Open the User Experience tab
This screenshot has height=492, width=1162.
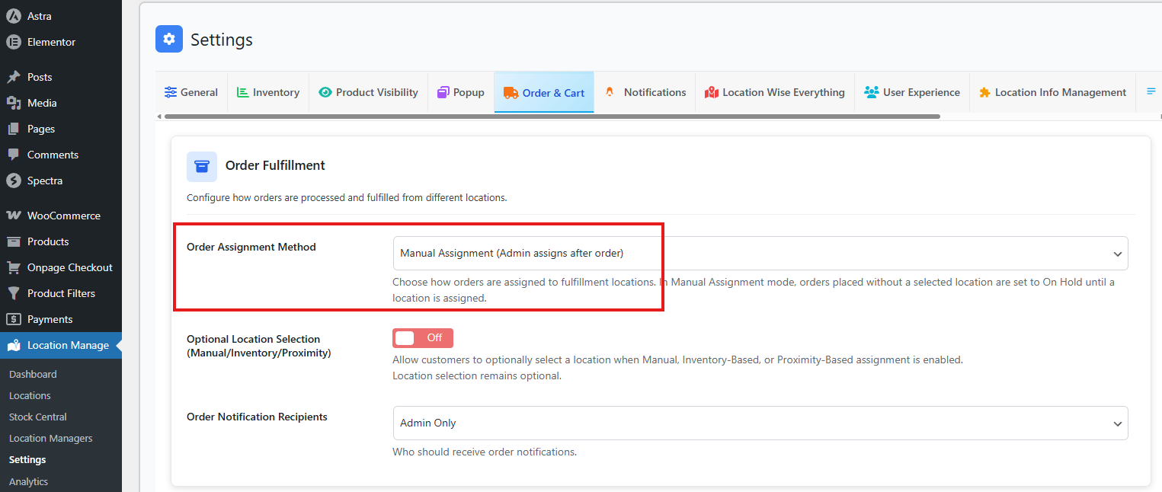[912, 92]
